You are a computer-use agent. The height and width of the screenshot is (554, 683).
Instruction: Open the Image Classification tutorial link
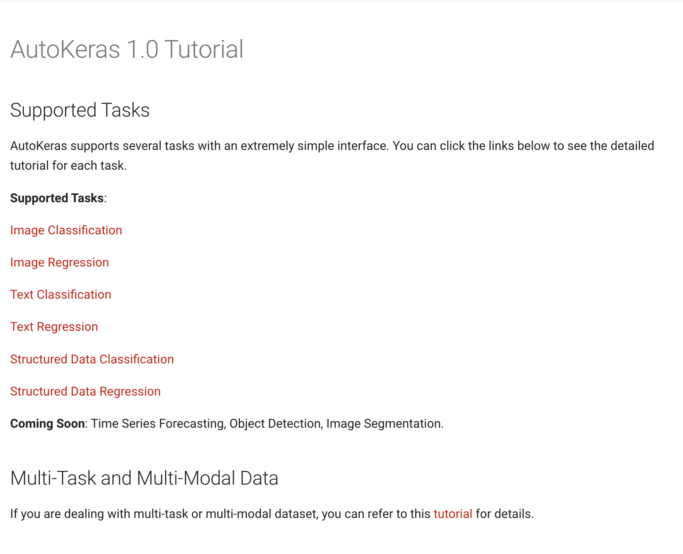point(66,231)
